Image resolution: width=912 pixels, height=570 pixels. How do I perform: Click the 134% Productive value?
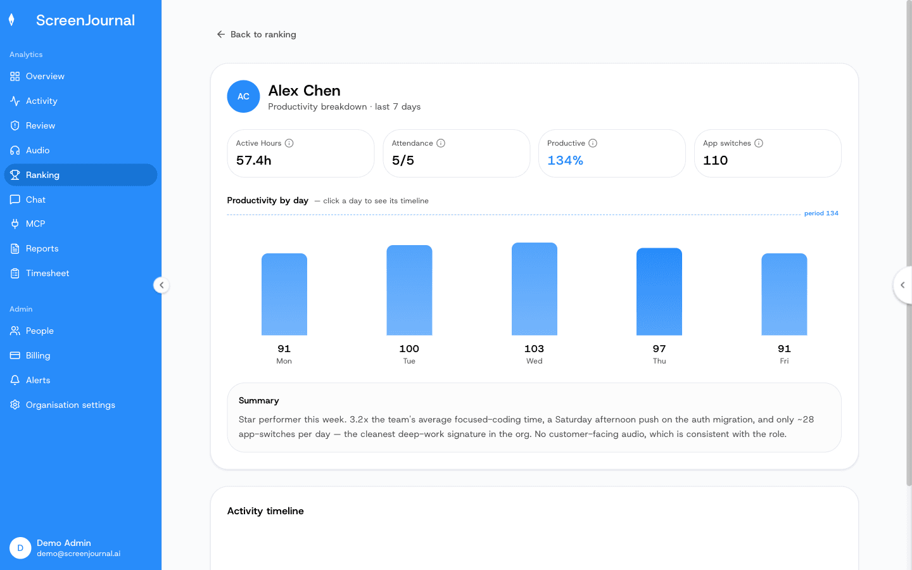tap(565, 161)
